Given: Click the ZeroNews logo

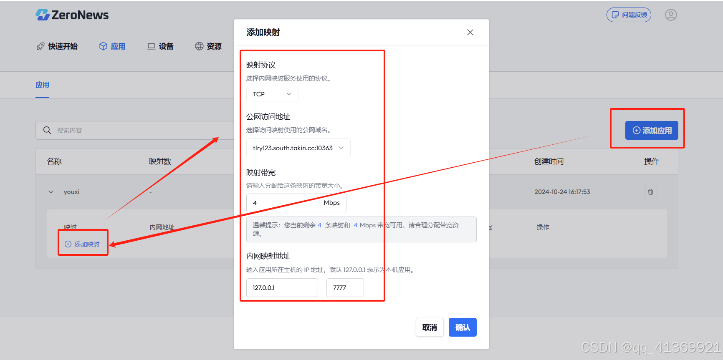Looking at the screenshot, I should pyautogui.click(x=72, y=15).
